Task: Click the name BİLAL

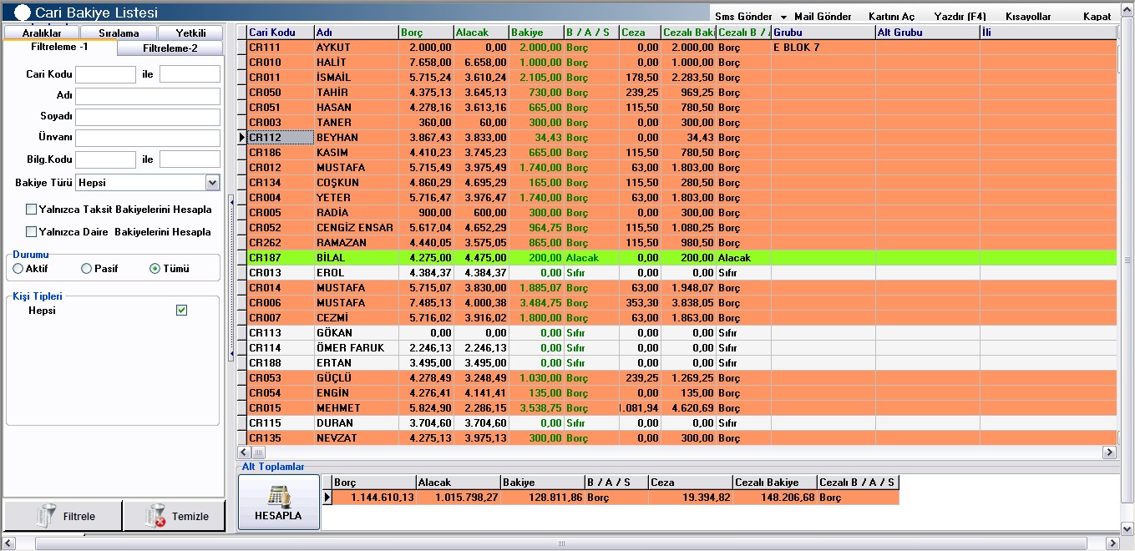Action: pyautogui.click(x=331, y=258)
